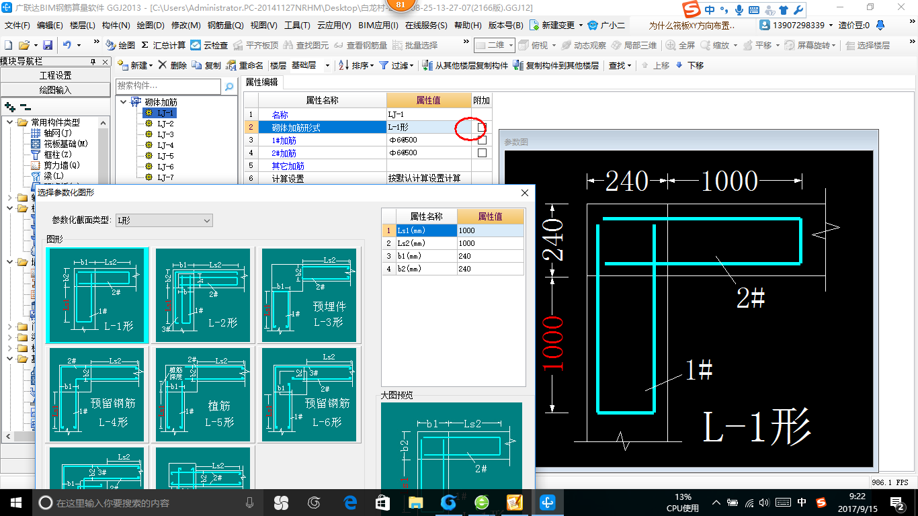The width and height of the screenshot is (918, 516).
Task: Open the 楼层 基础层 dropdown
Action: click(x=327, y=65)
